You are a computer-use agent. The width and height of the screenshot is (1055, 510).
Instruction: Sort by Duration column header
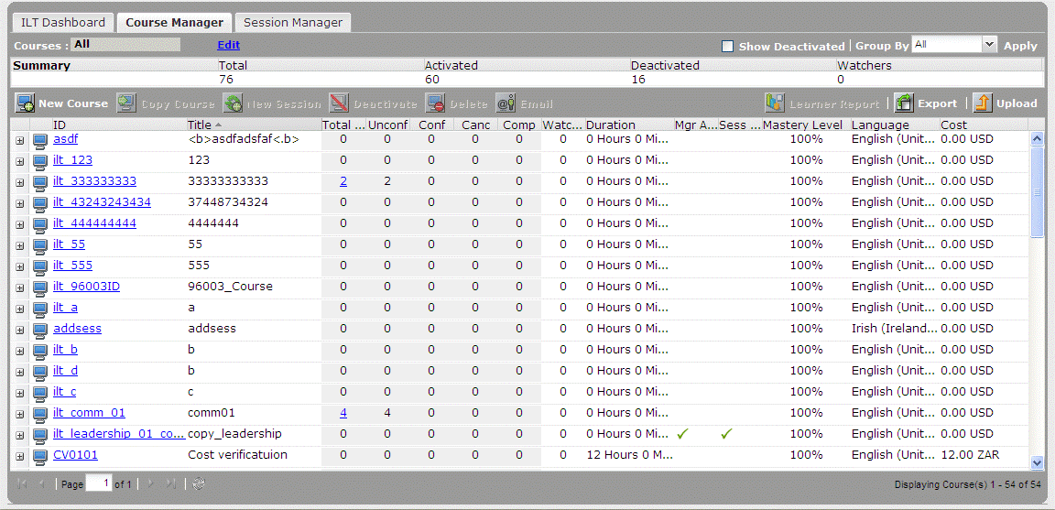click(629, 125)
